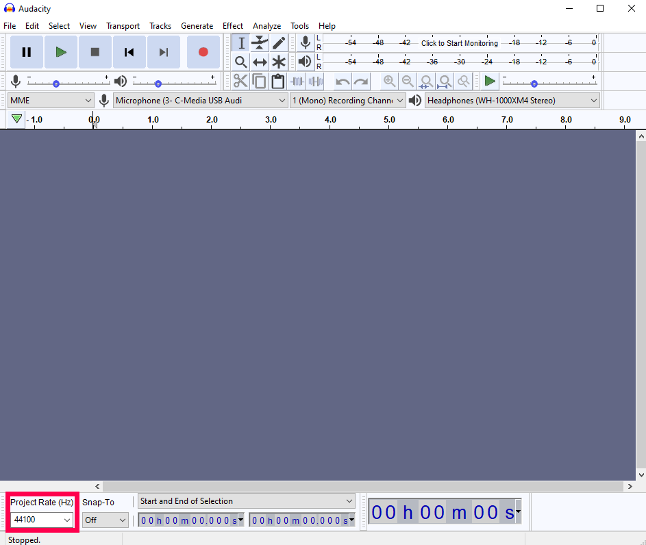Click the red Record button
The width and height of the screenshot is (646, 545).
click(203, 52)
